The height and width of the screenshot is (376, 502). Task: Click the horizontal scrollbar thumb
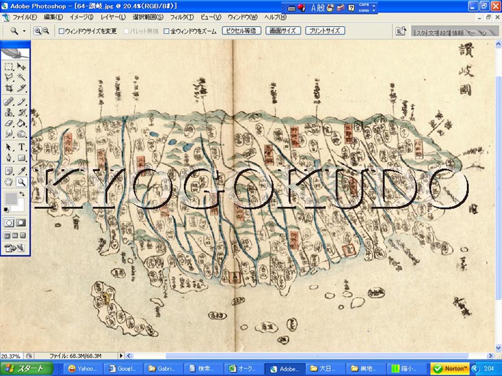point(316,355)
